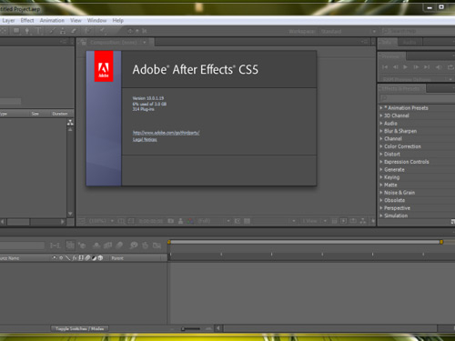This screenshot has width=455, height=341.
Task: Click the Frame Blending icon in timeline
Action: 107,246
